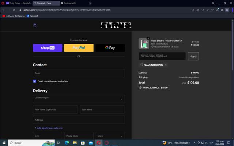
Task: Open the shopping cart bag icon
Action: point(35,25)
